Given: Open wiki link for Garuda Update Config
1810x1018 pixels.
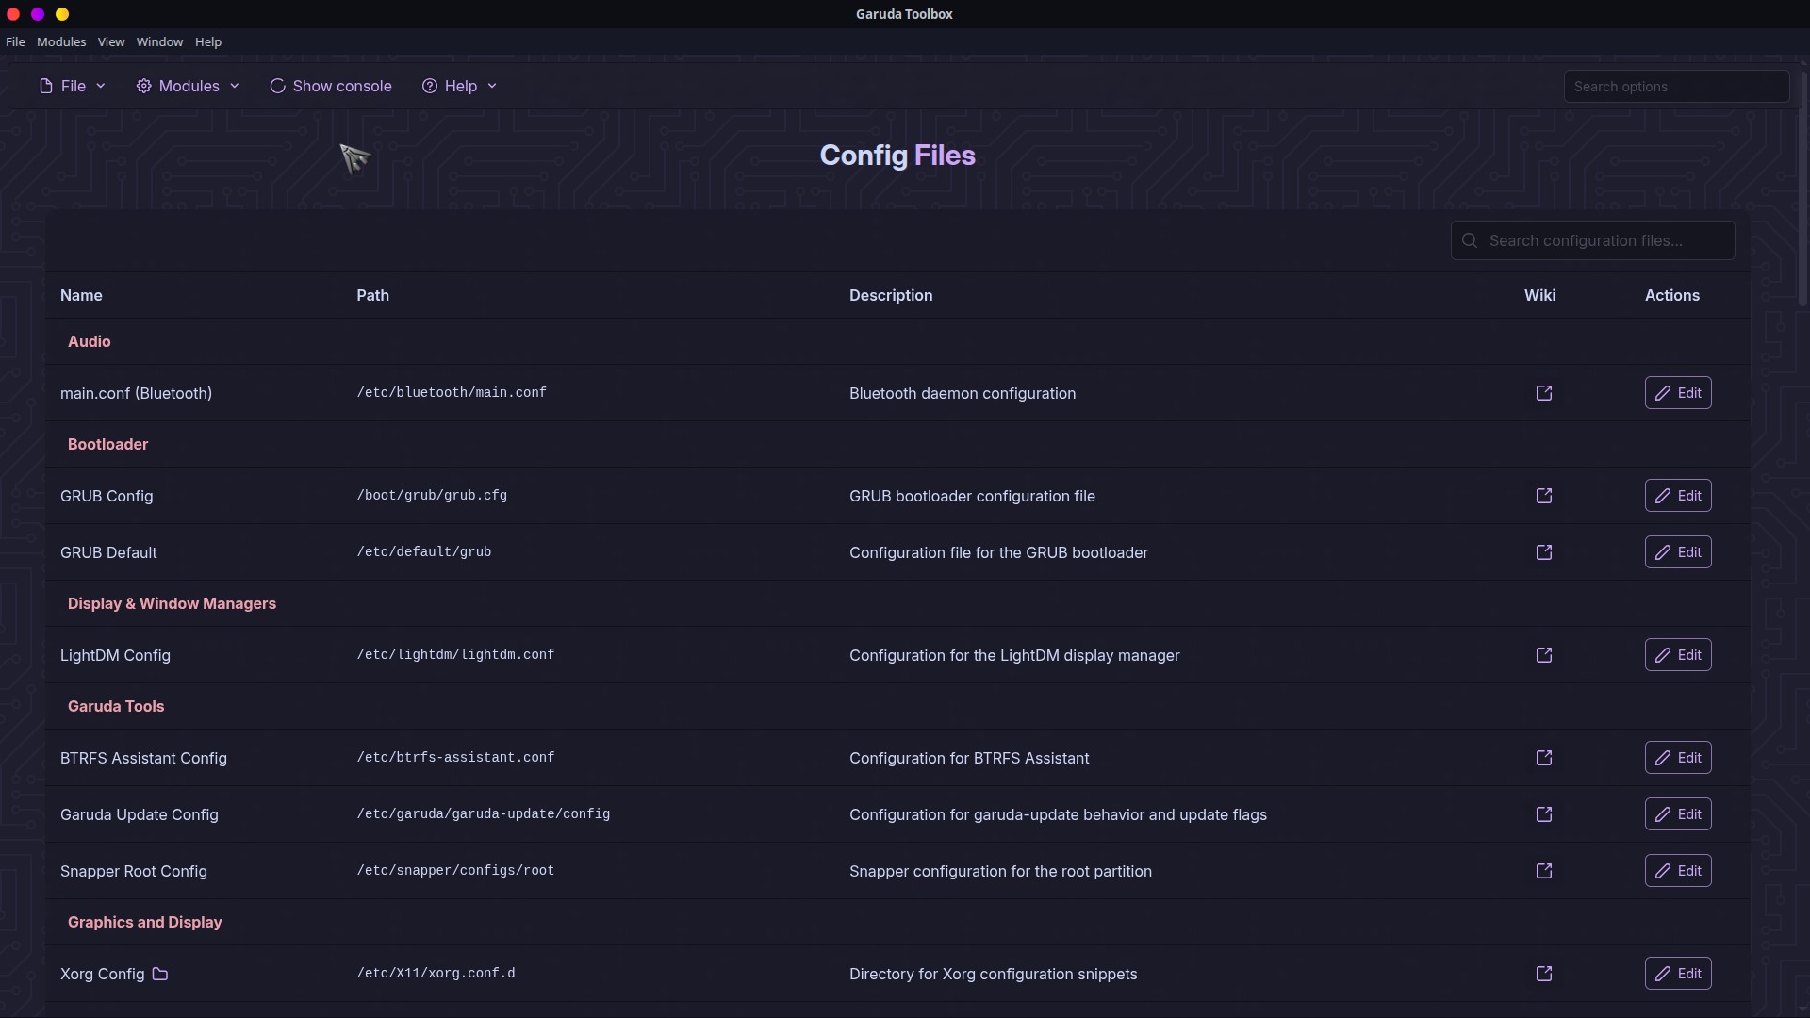Looking at the screenshot, I should tap(1544, 814).
